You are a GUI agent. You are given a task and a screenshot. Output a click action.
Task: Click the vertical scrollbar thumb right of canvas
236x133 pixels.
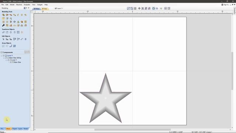(x=232, y=71)
